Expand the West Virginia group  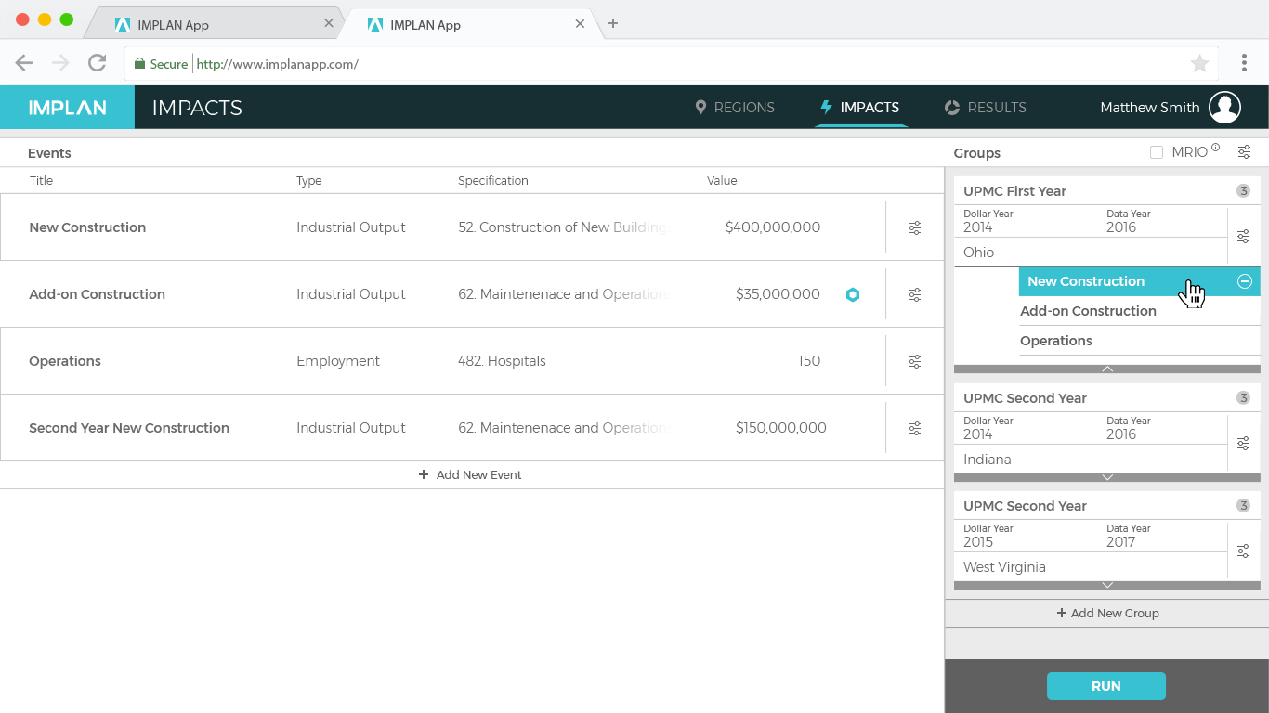(x=1107, y=585)
